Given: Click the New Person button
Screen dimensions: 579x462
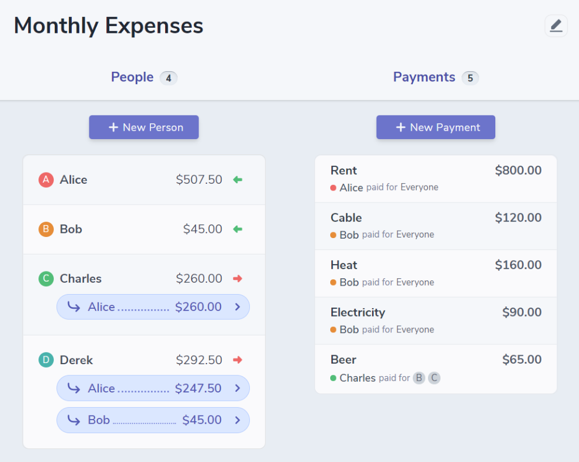Looking at the screenshot, I should [x=144, y=127].
